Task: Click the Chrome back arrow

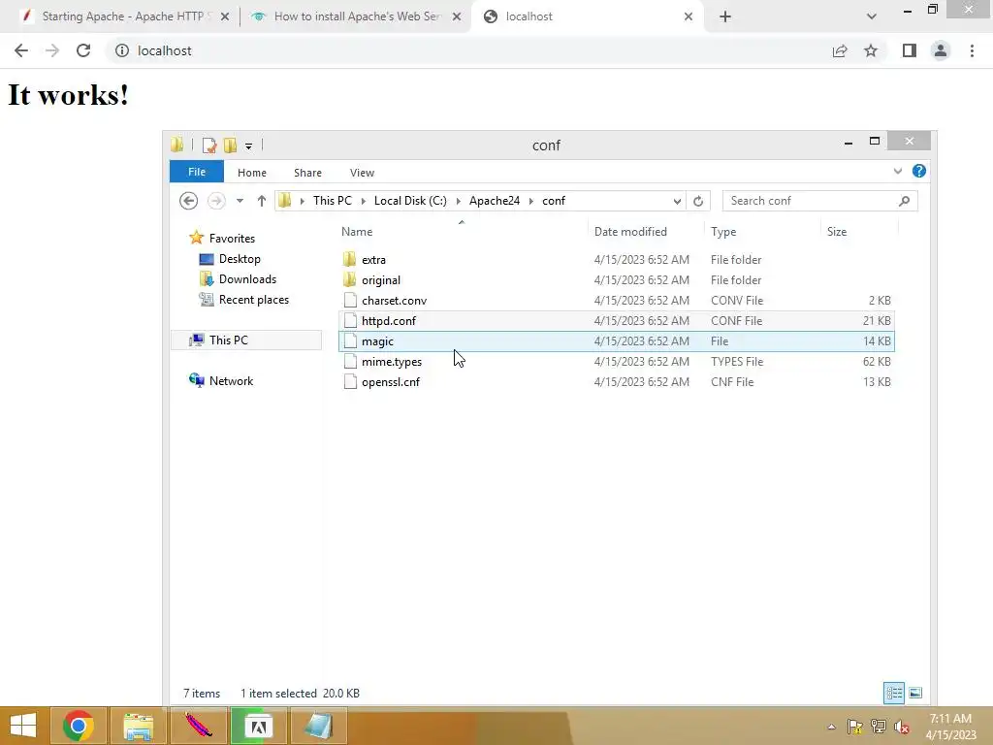Action: point(21,50)
